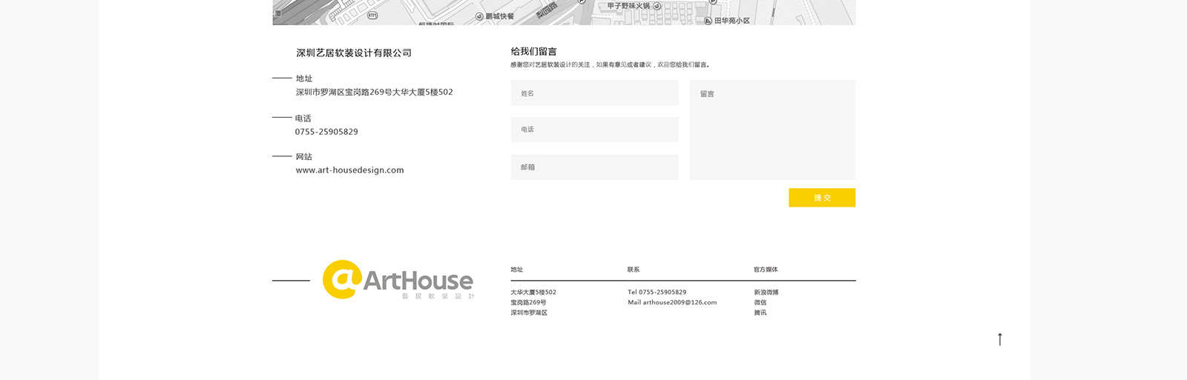Open the 腾讯 link in footer
1187x380 pixels.
pyautogui.click(x=760, y=313)
